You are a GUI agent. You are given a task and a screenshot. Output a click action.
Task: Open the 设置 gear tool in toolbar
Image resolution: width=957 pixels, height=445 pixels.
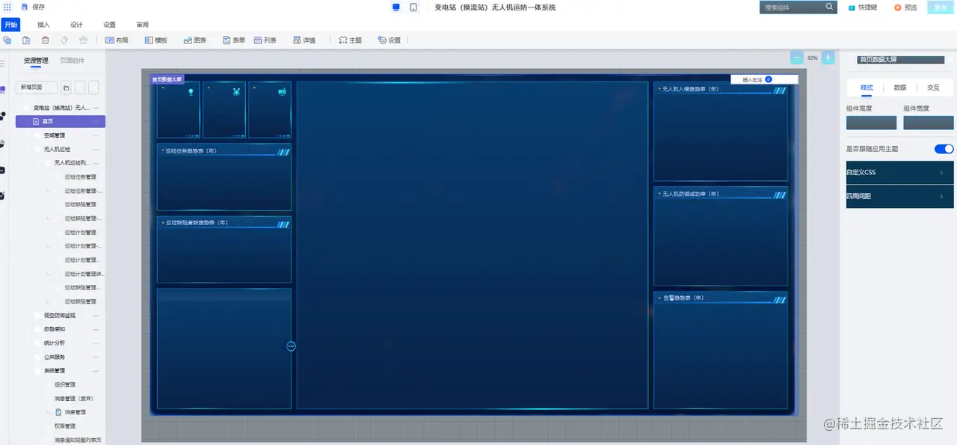click(x=389, y=40)
